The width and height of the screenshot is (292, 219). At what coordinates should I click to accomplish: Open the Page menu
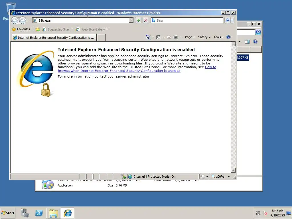(x=190, y=37)
